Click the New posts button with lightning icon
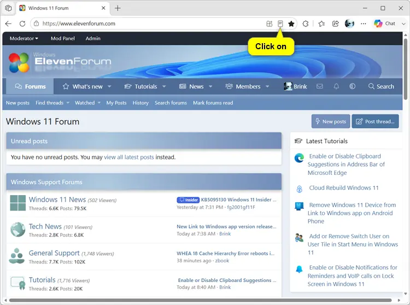Viewport: 410px width, 305px height. (x=331, y=121)
